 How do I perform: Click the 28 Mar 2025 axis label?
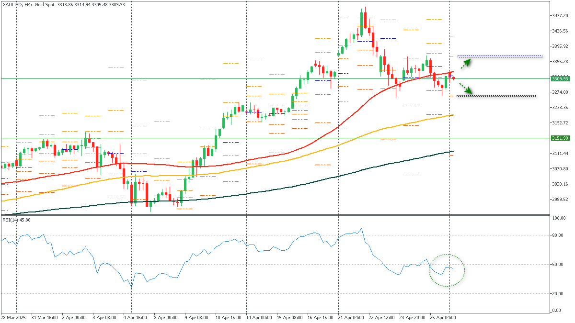14,317
